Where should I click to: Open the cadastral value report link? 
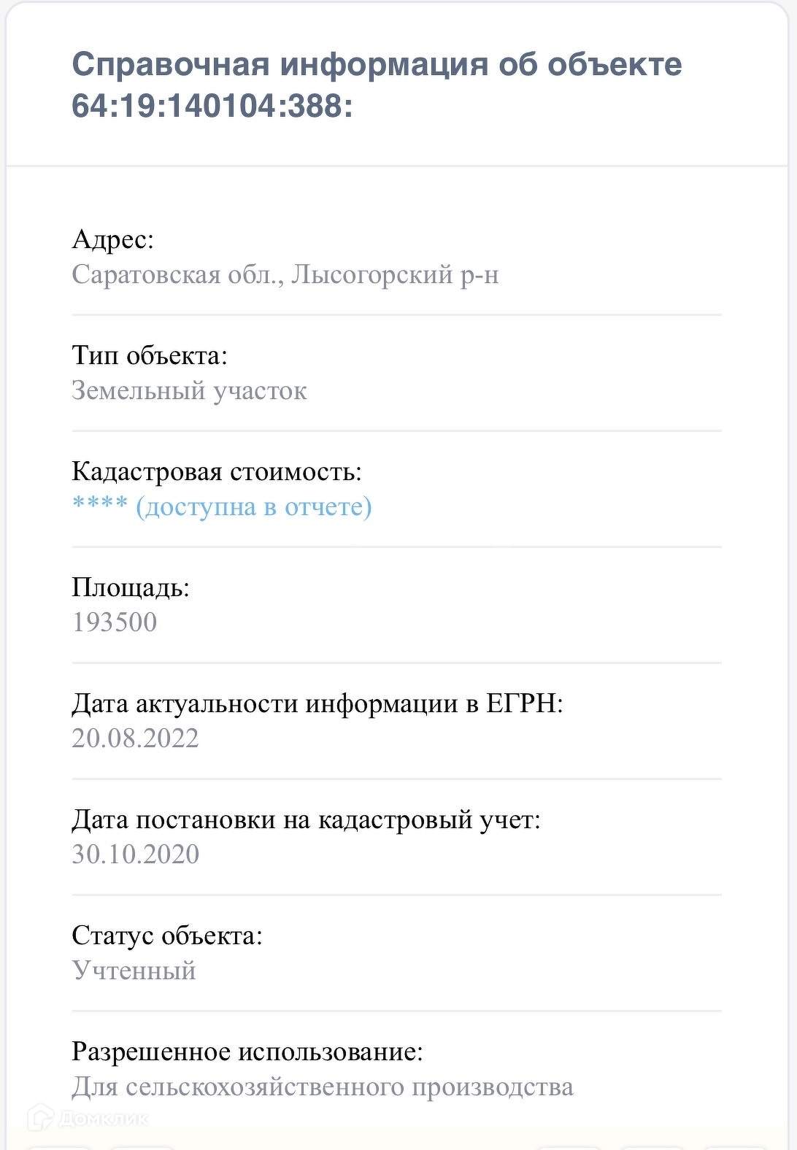pos(222,506)
